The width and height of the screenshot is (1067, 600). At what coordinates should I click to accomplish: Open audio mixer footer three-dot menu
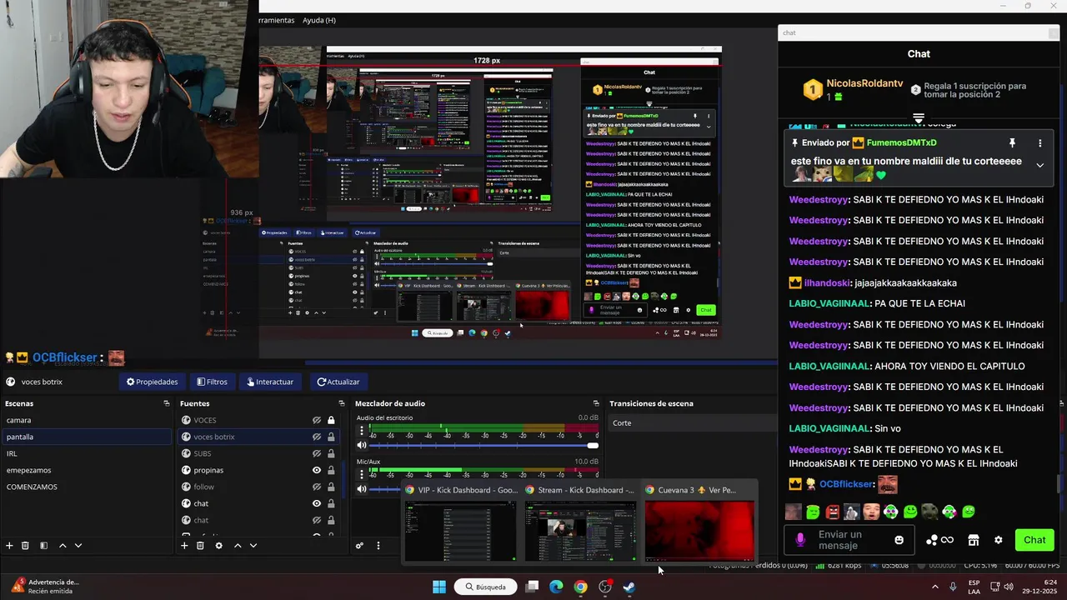pos(378,546)
